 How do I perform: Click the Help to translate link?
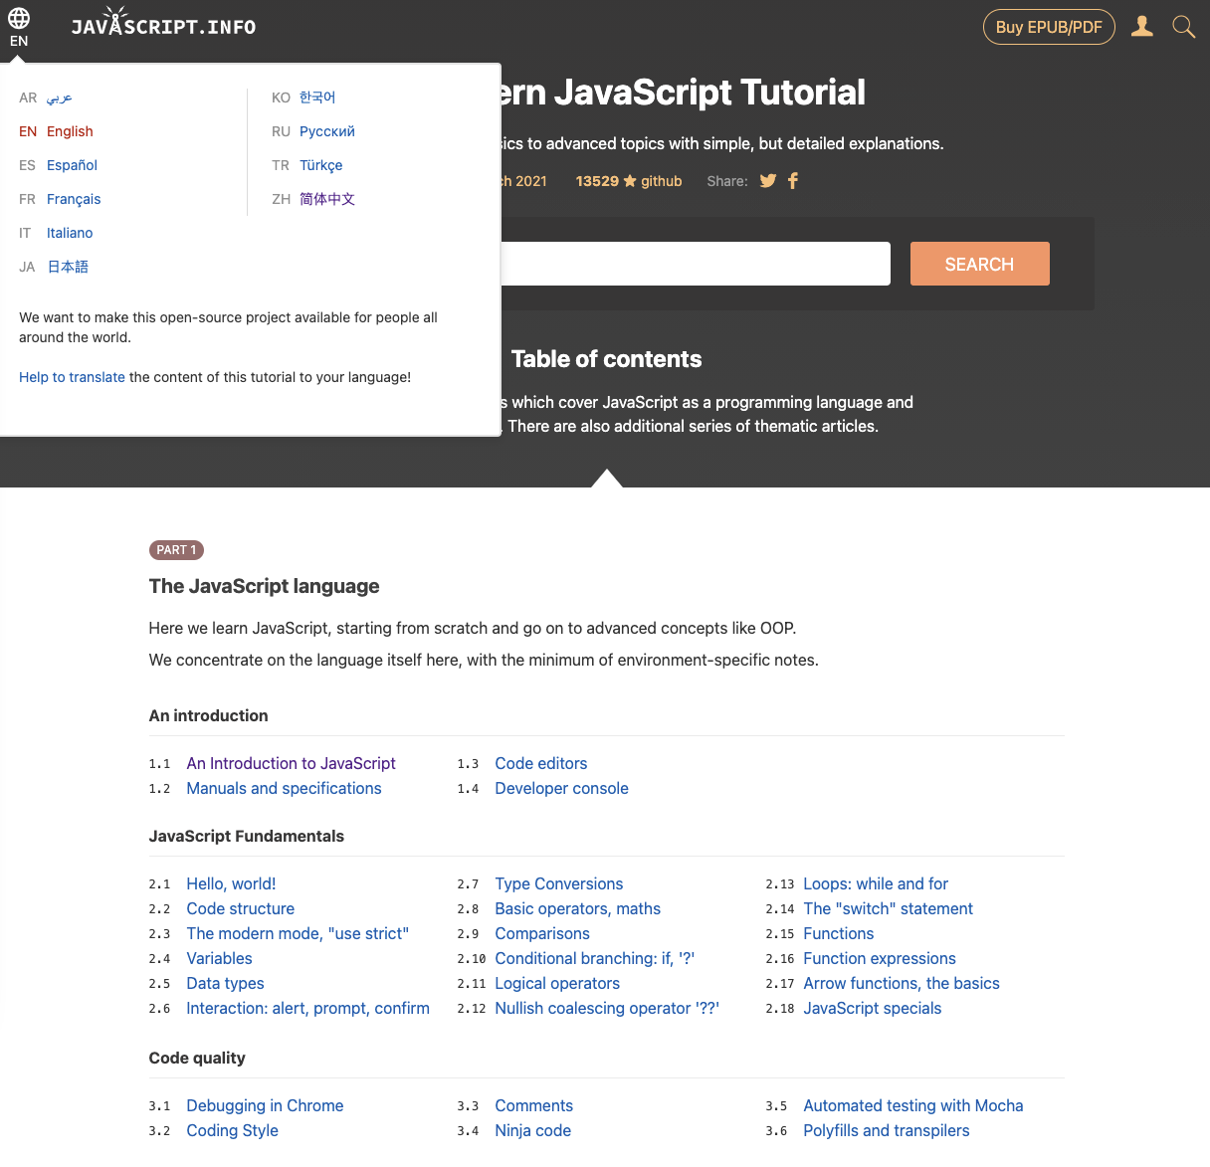point(72,376)
